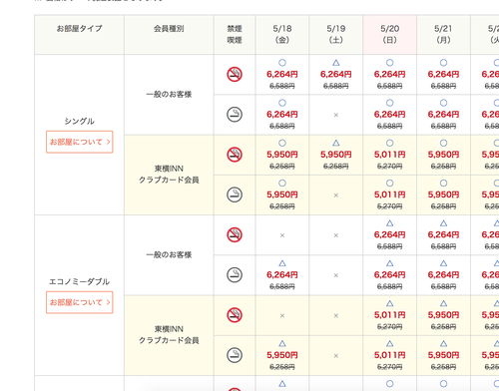Select 5/18 Single non-smoking general 6,264円
Screen dimensions: 499x391
tap(282, 74)
